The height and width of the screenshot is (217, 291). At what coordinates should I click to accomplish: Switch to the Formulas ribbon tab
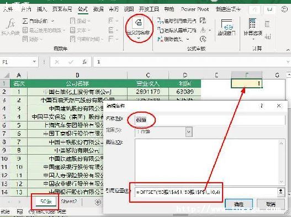(83, 9)
